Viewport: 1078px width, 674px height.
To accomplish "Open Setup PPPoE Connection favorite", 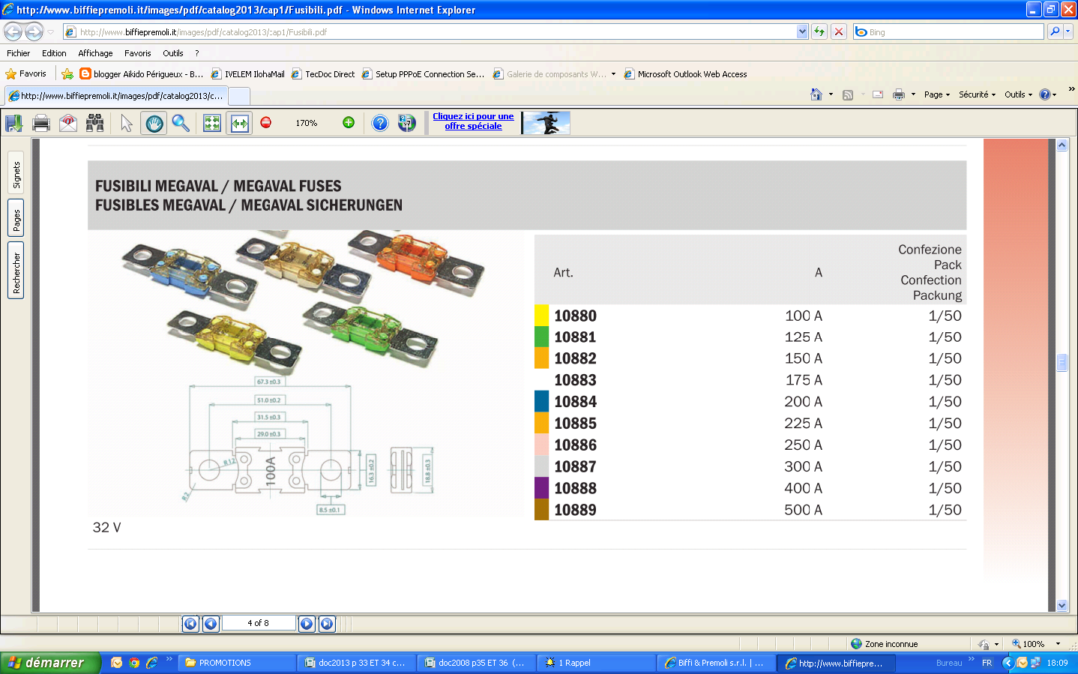I will (x=423, y=74).
